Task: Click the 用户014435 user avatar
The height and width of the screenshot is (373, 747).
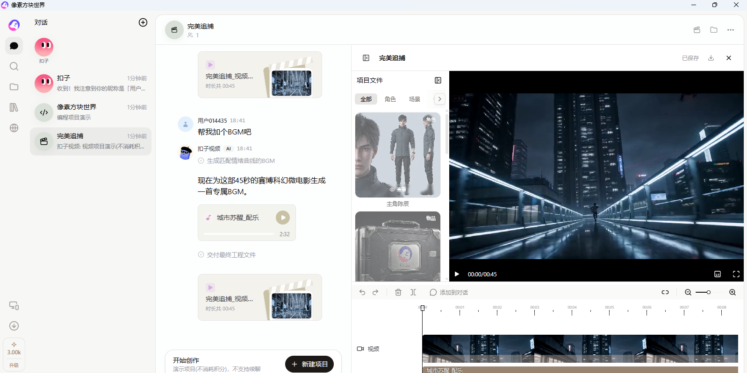Action: (186, 124)
